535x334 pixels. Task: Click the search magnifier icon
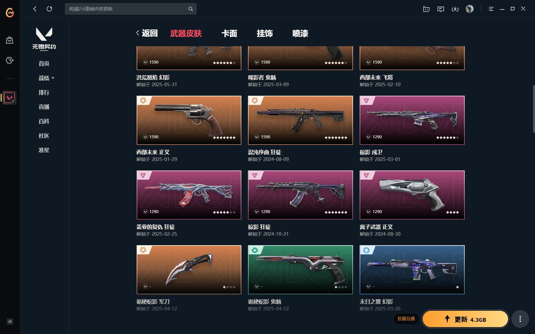click(x=191, y=9)
